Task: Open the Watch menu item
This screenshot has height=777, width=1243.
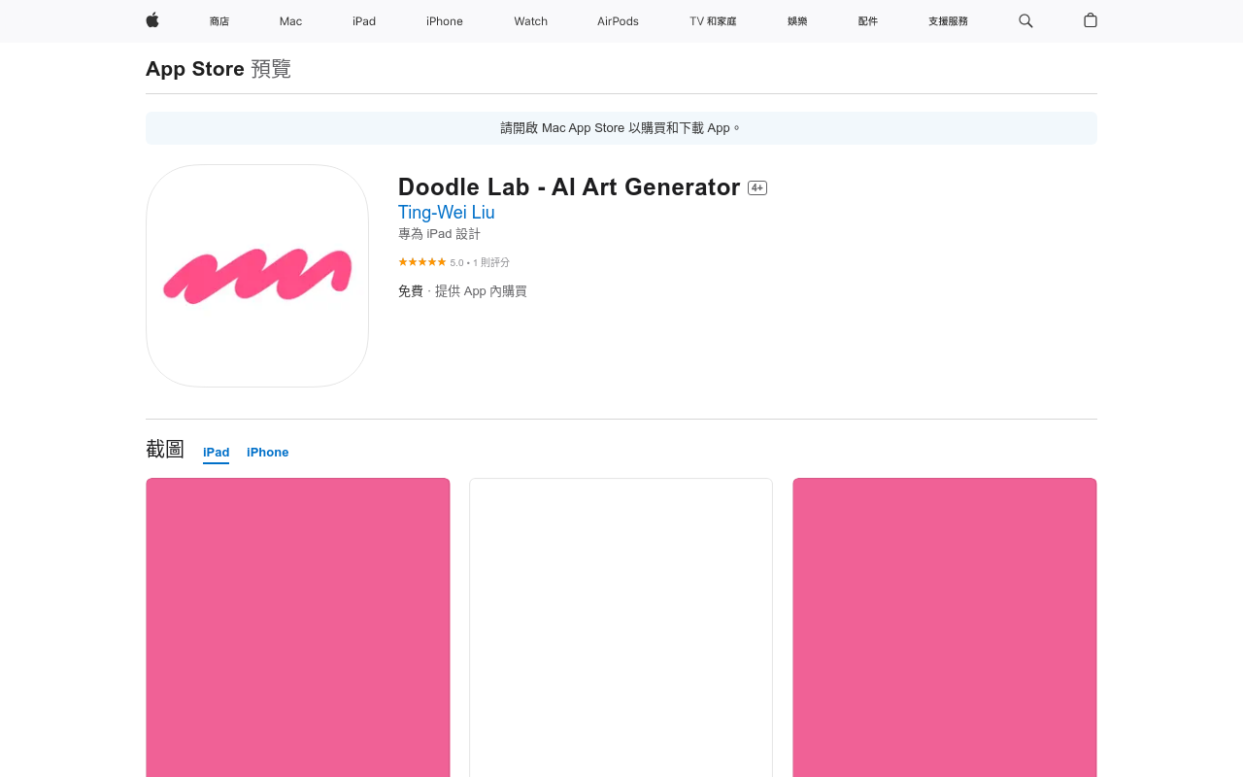Action: pos(531,21)
